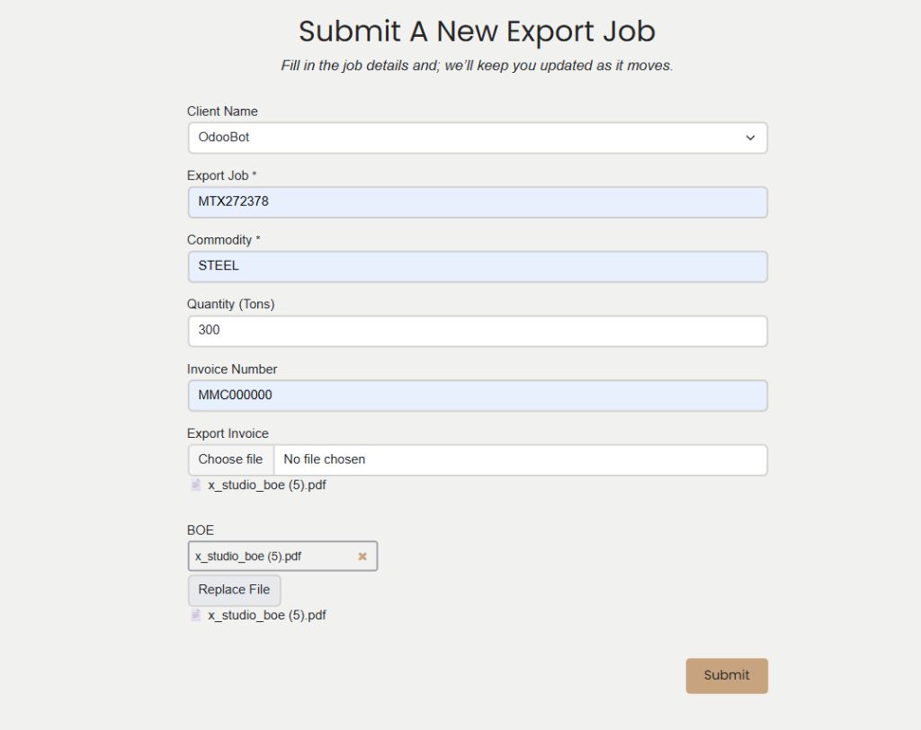Select OdooBot from the client combo box
Viewport: 921px width, 730px height.
point(477,138)
